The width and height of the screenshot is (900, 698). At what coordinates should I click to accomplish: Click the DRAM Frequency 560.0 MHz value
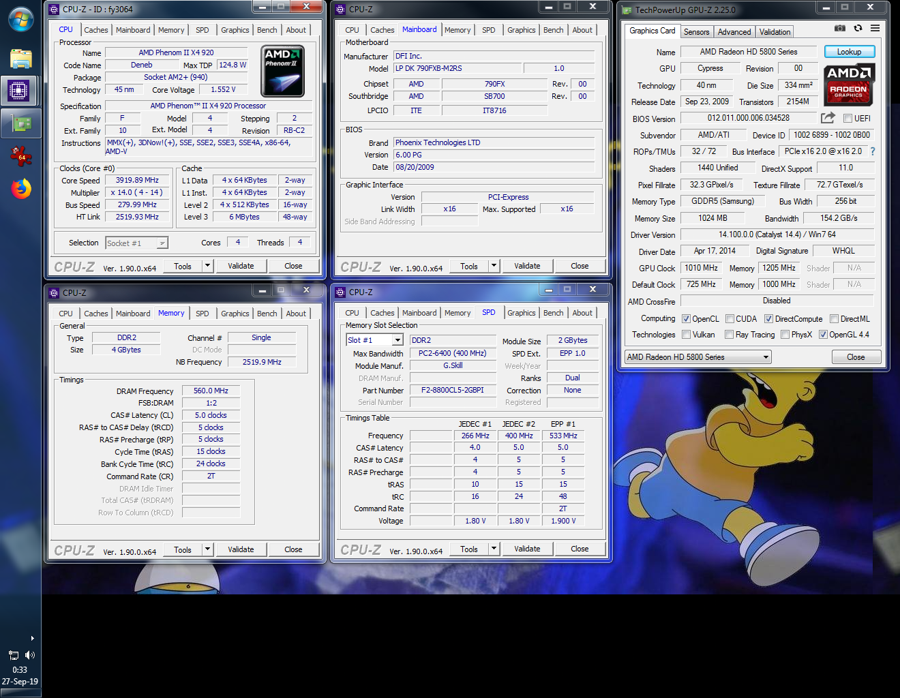[x=211, y=391]
